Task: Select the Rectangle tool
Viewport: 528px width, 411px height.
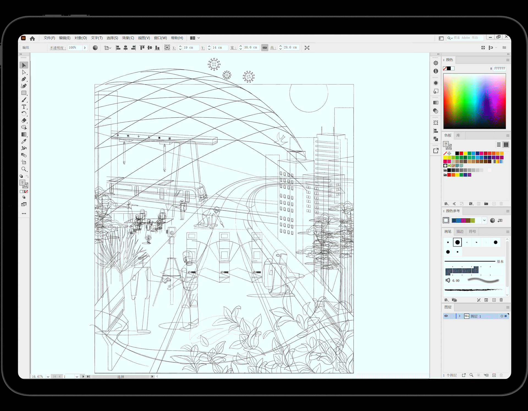Action: coord(24,93)
